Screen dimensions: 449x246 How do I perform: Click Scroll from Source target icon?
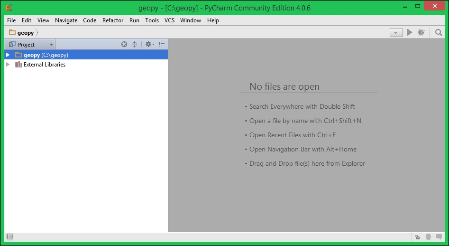[124, 44]
